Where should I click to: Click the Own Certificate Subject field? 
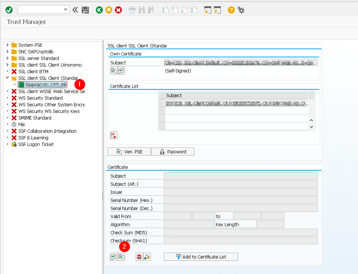pyautogui.click(x=241, y=63)
